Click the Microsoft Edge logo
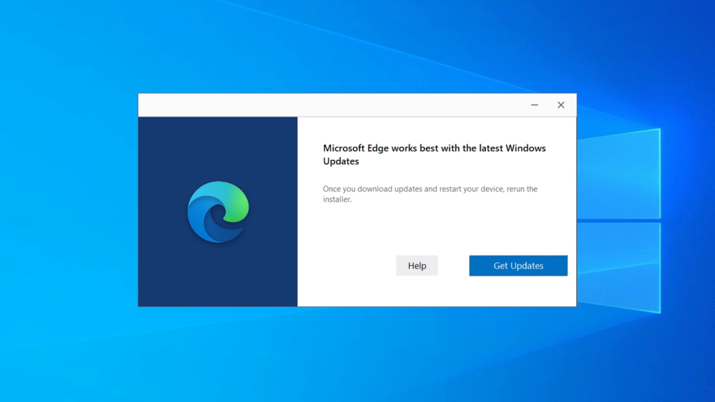 pyautogui.click(x=218, y=212)
